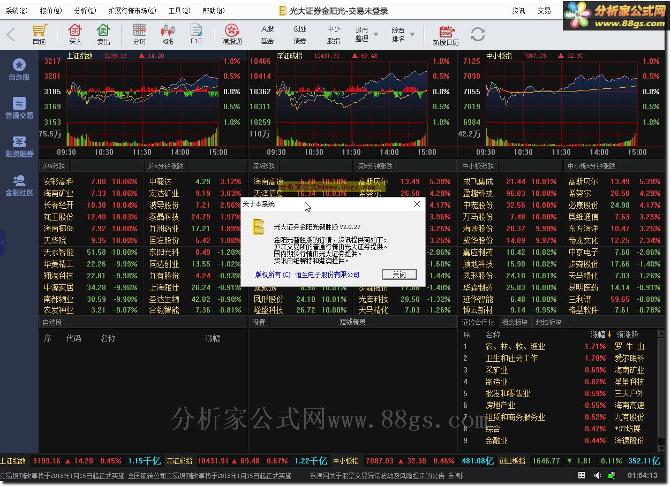
Task: Open the K线 candlestick icon
Action: tap(168, 35)
